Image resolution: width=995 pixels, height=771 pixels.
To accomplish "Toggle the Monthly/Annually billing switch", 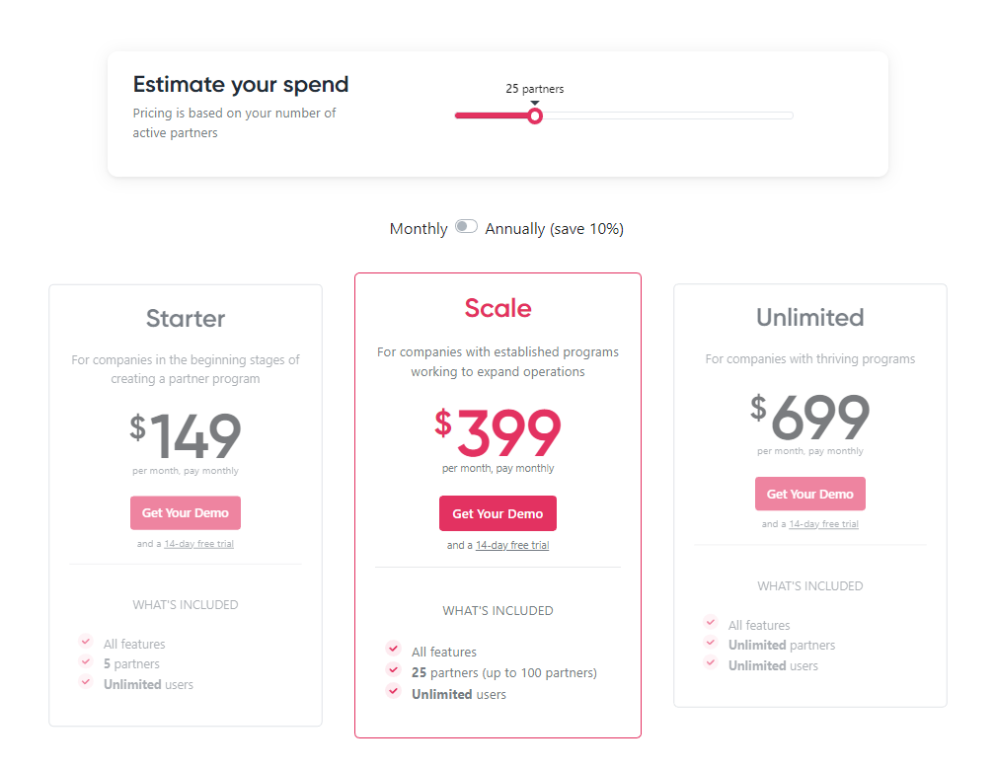I will [466, 226].
